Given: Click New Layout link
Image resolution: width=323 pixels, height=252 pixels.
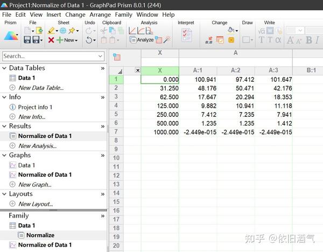Looking at the screenshot, I should pyautogui.click(x=36, y=204).
